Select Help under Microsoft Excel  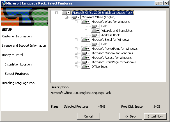(x=104, y=44)
